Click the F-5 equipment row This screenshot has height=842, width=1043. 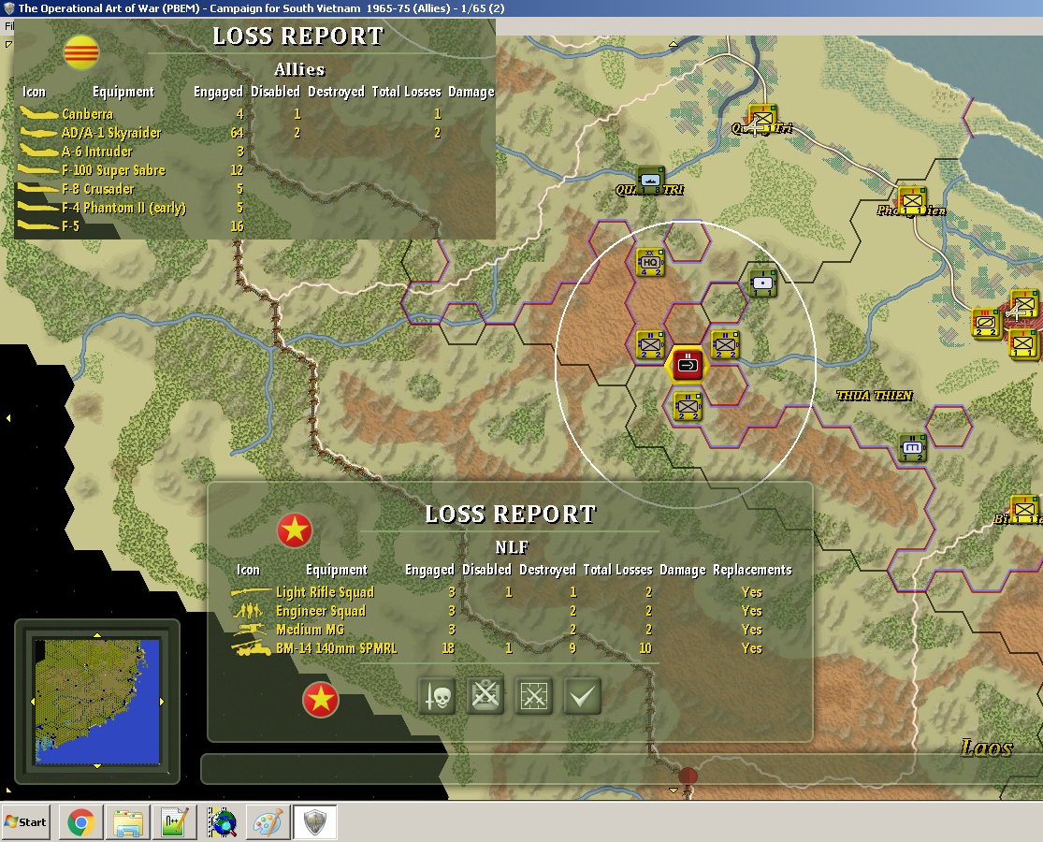[x=254, y=226]
